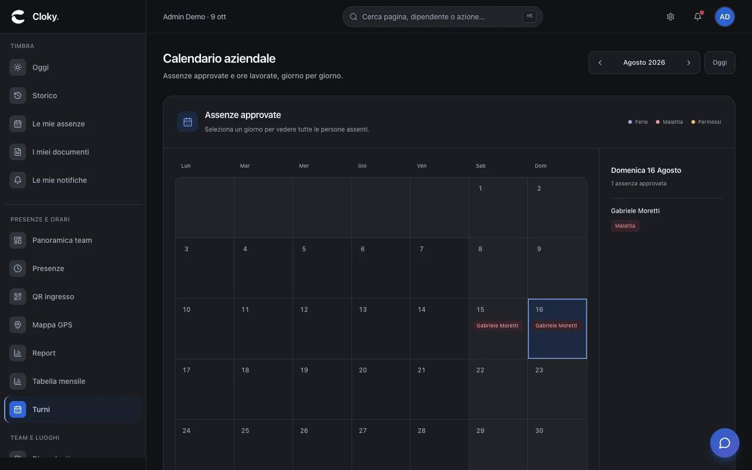
Task: Click the Cloky logo icon
Action: coord(18,17)
